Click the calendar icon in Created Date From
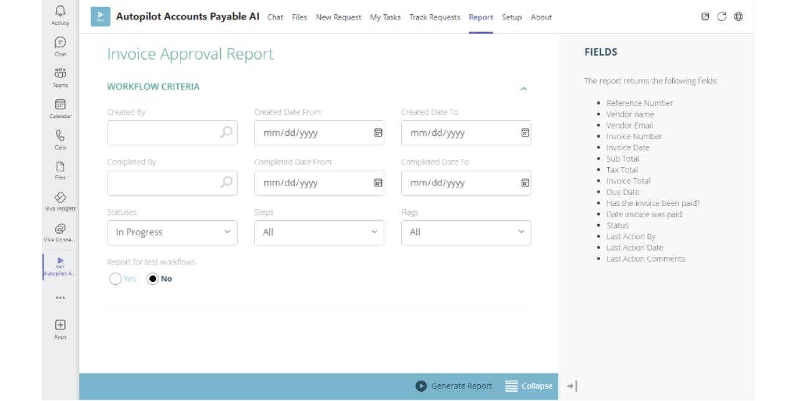This screenshot has width=796, height=401. click(x=377, y=133)
